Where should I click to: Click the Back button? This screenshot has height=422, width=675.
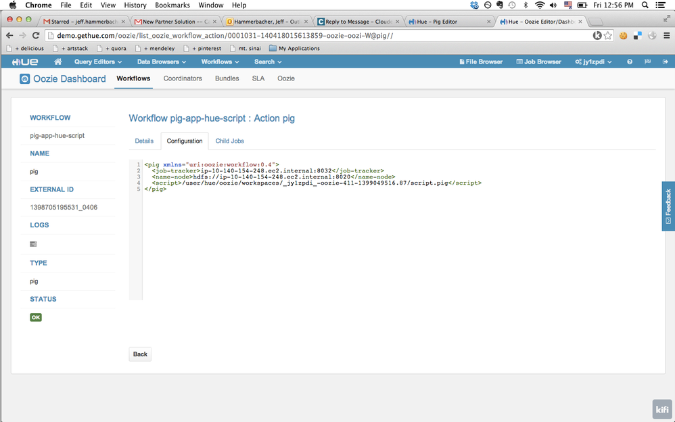(x=140, y=354)
